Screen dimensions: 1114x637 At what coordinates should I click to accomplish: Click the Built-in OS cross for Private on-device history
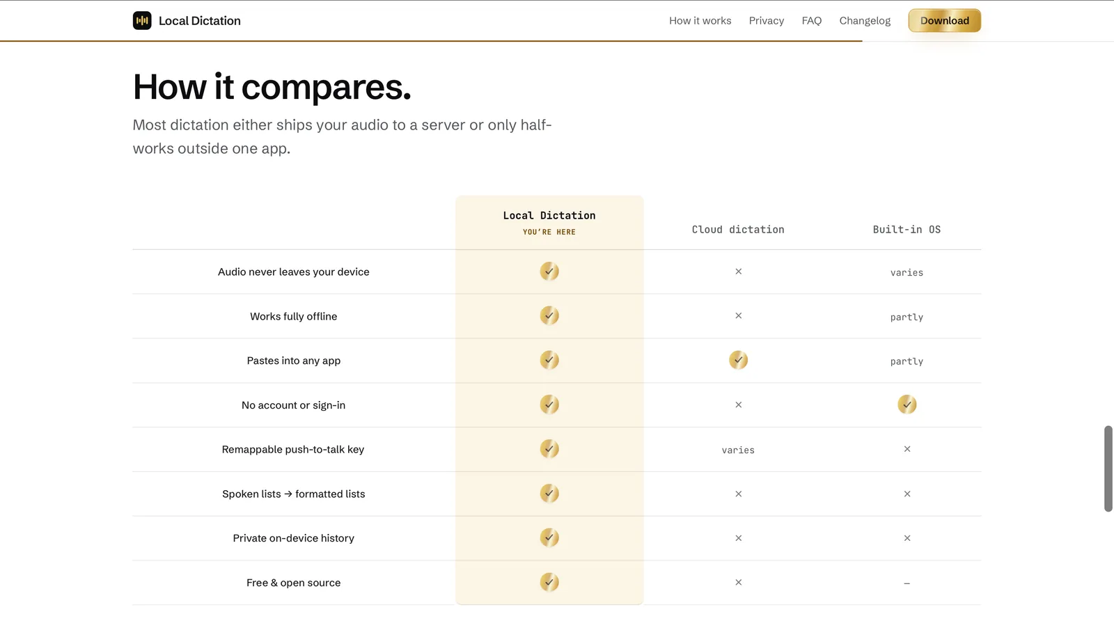[907, 538]
